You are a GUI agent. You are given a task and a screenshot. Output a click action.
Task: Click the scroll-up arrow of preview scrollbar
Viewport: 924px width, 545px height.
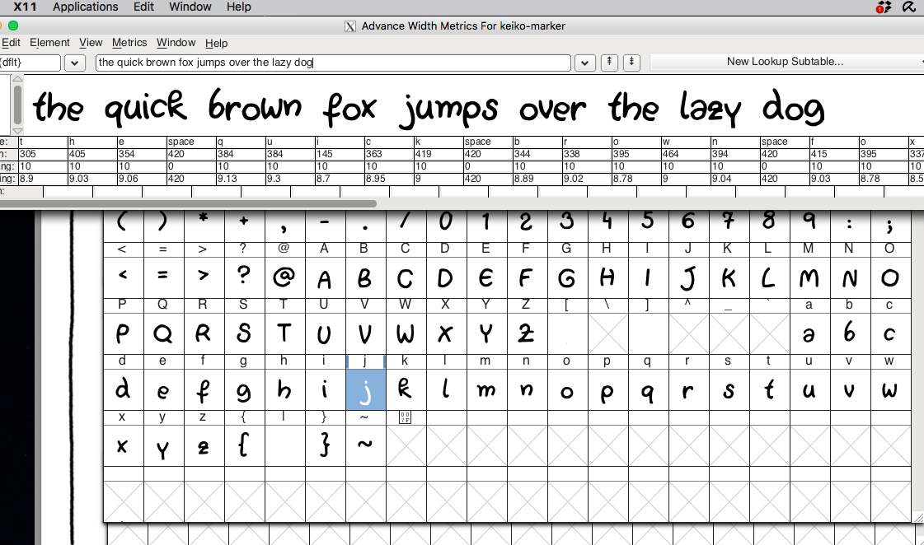(x=17, y=78)
